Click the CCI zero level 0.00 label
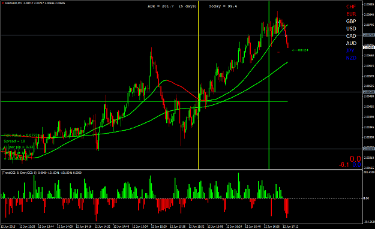375x229 pixels. point(366,198)
